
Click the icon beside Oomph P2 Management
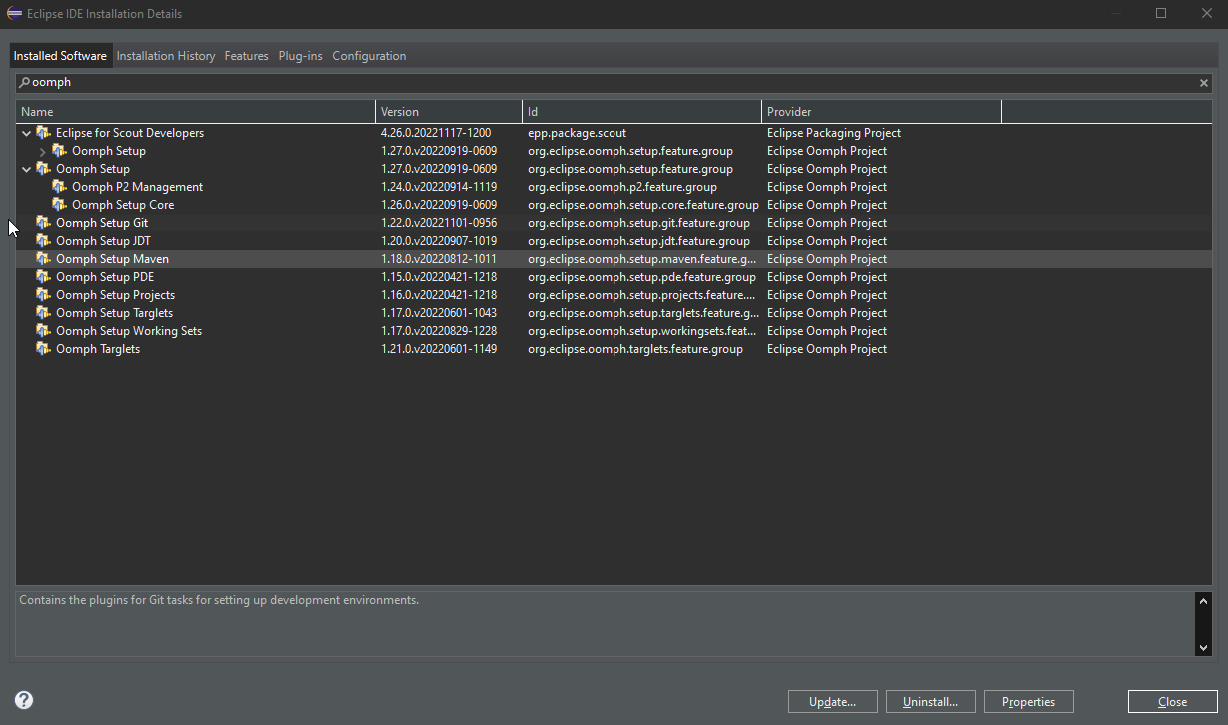point(59,187)
